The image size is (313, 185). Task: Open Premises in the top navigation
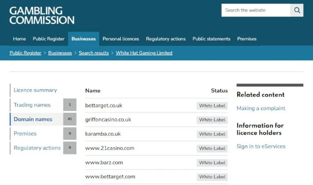pyautogui.click(x=247, y=39)
